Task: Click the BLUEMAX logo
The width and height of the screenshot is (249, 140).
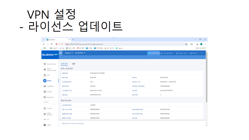Action: [x=50, y=54]
